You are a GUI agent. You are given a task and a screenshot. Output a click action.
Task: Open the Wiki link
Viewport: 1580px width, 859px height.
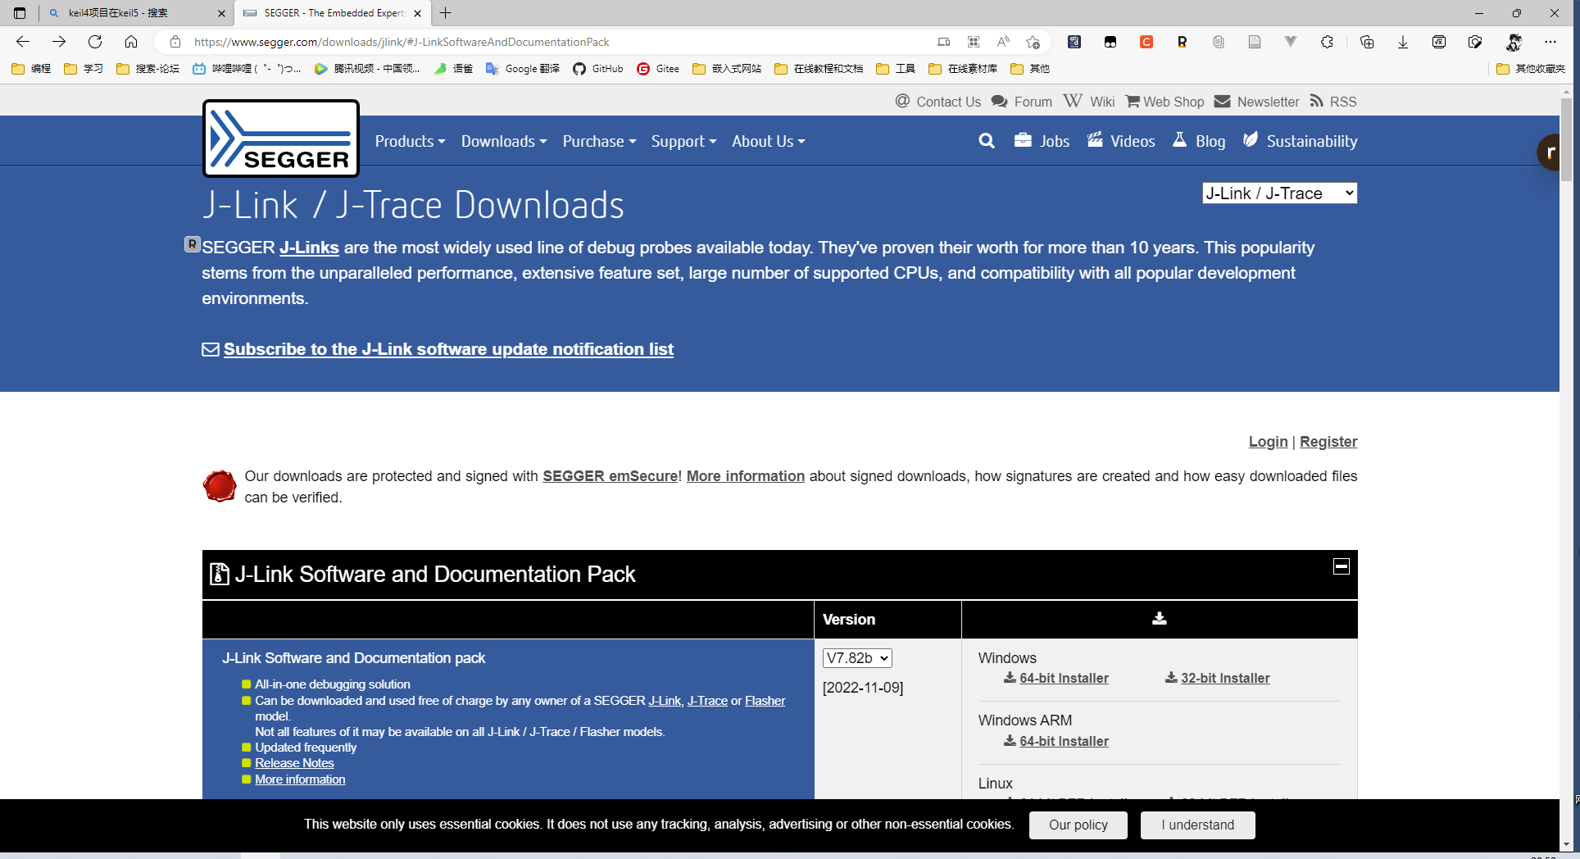[1089, 102]
